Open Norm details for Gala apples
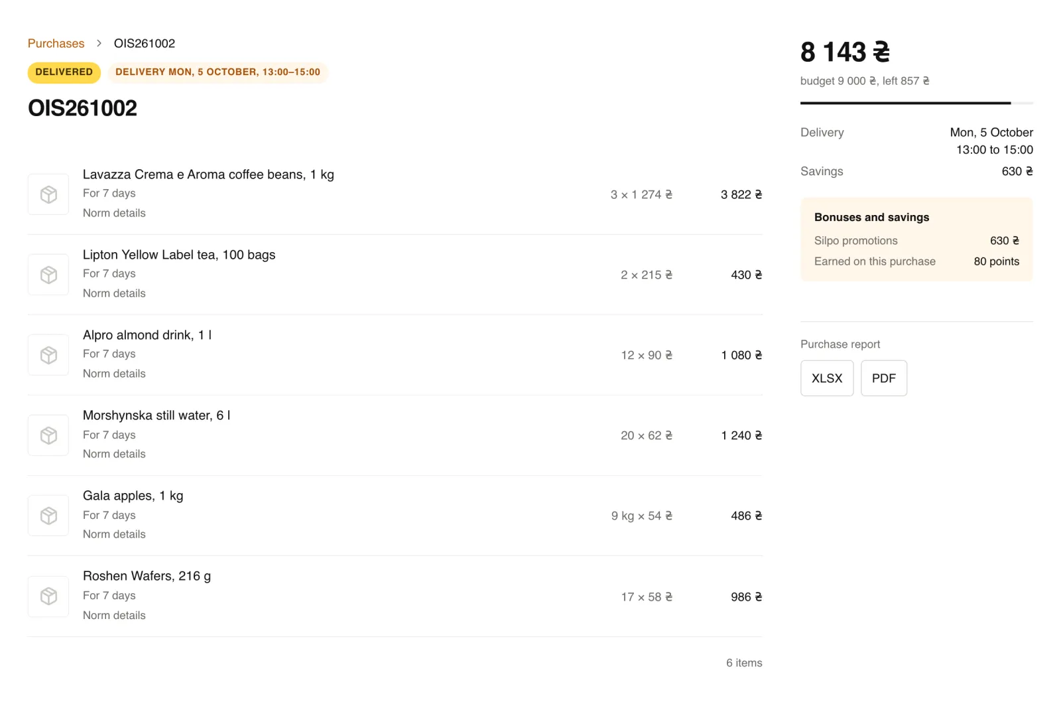This screenshot has width=1061, height=708. pyautogui.click(x=114, y=534)
